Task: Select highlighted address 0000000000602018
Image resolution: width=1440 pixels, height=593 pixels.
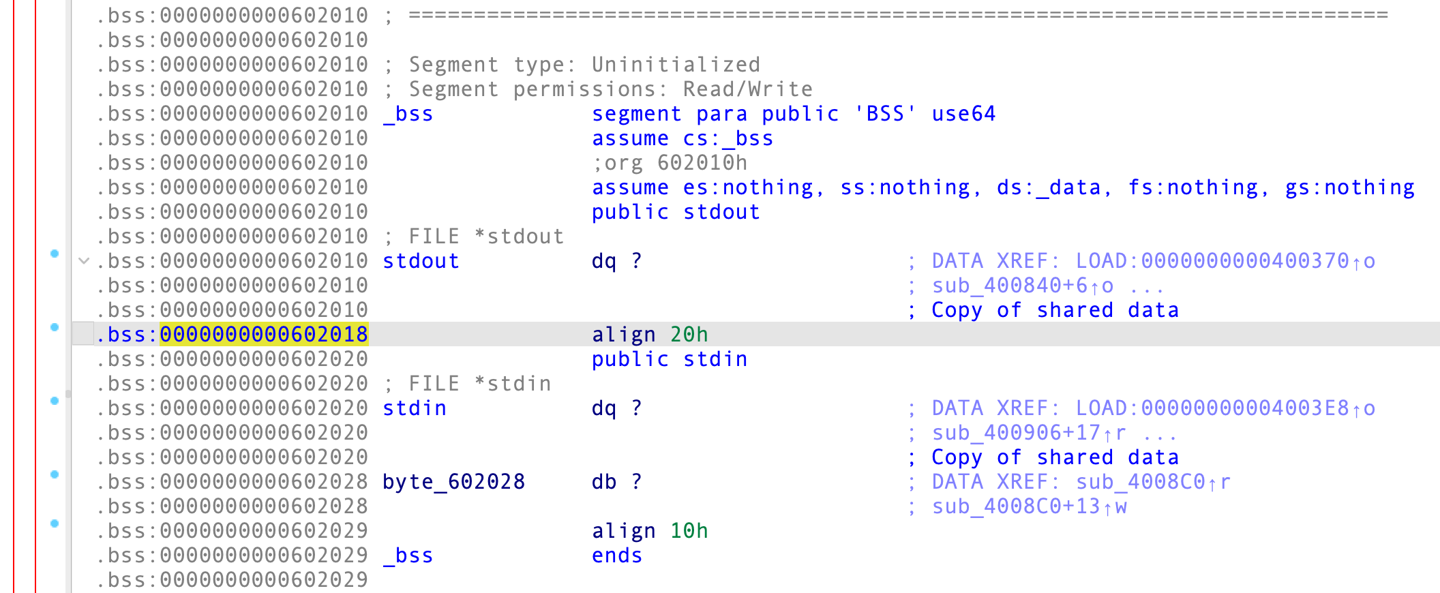Action: tap(264, 334)
